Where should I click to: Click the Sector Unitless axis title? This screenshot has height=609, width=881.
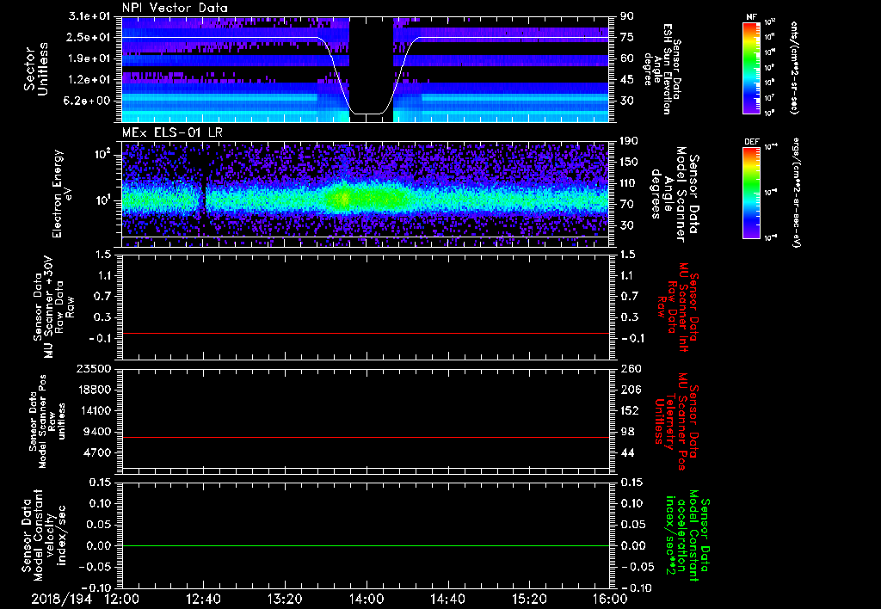(36, 69)
